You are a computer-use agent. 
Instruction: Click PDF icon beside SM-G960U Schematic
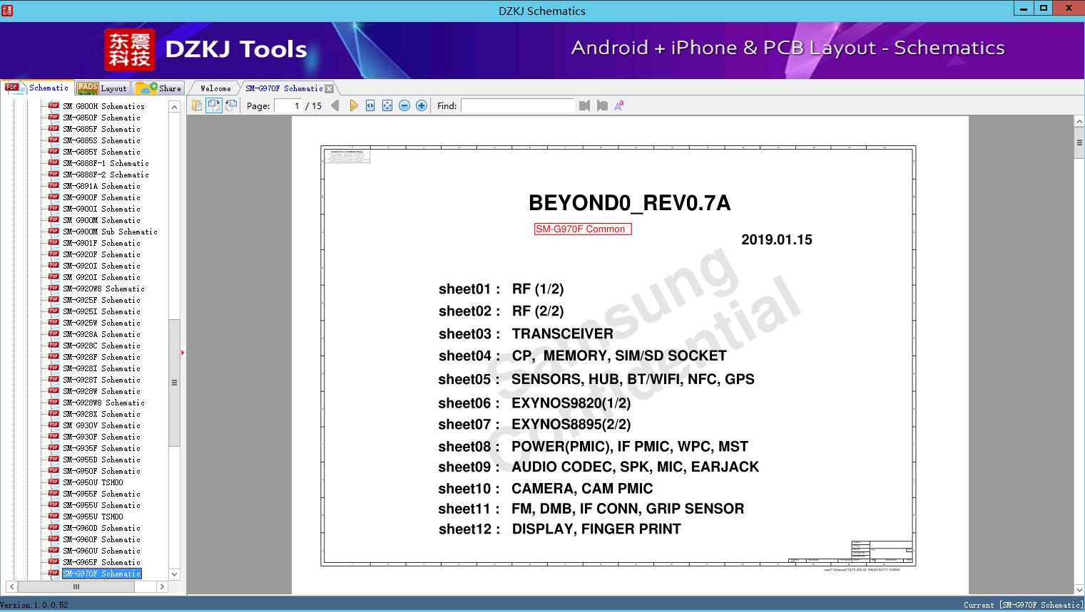click(54, 550)
